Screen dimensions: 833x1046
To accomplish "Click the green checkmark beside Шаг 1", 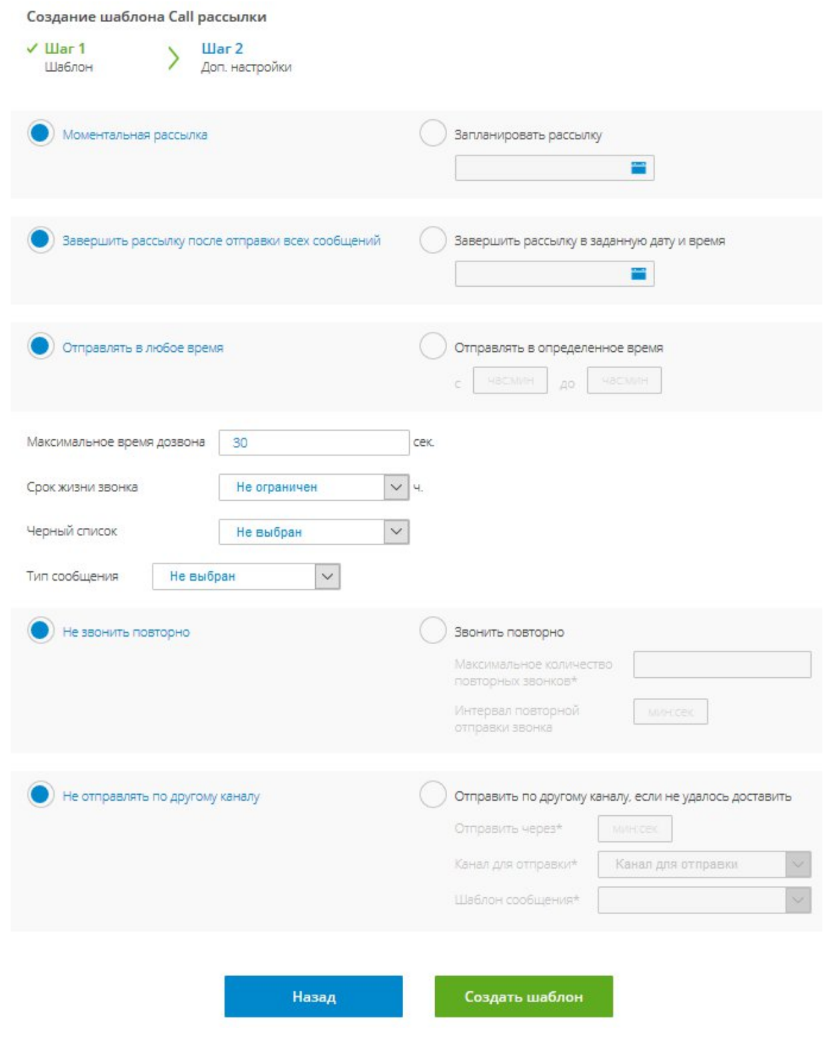I will point(32,49).
